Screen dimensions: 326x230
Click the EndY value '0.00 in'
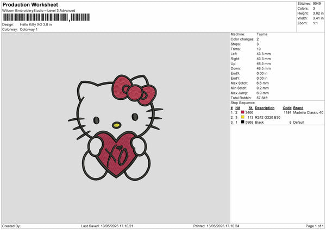tap(262, 79)
